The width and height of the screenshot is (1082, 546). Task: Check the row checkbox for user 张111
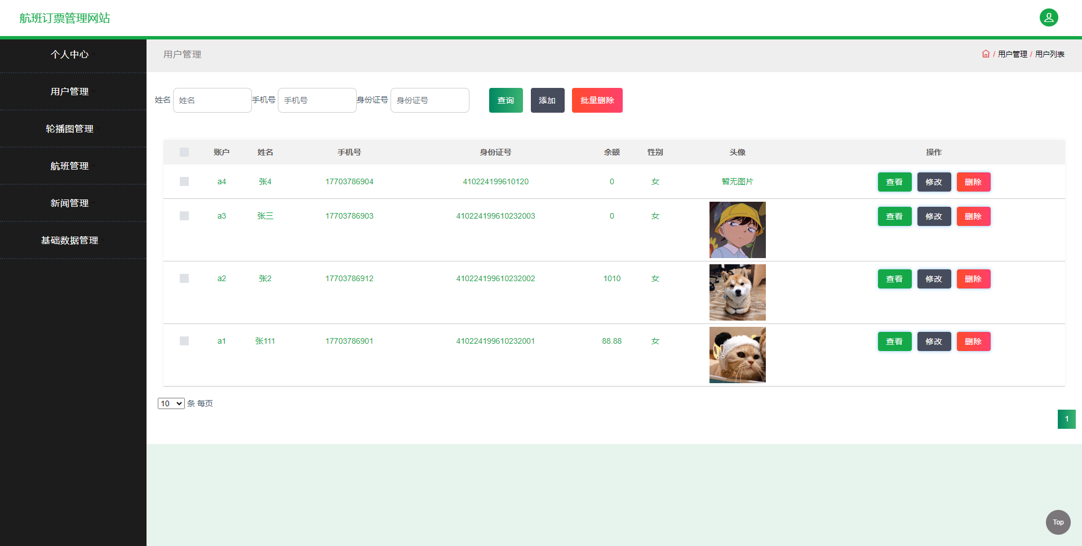[184, 341]
